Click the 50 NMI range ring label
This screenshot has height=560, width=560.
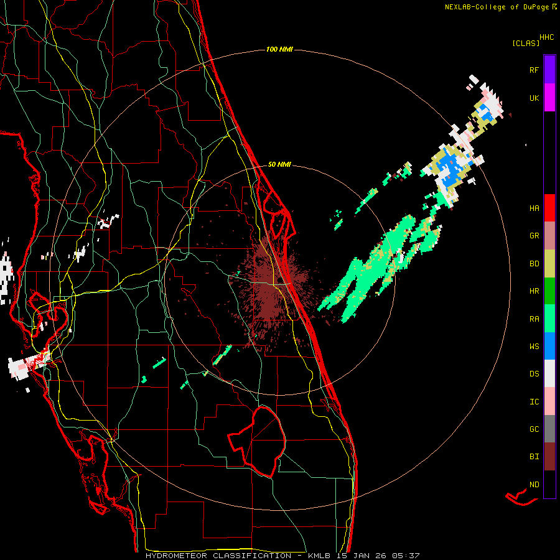[279, 164]
